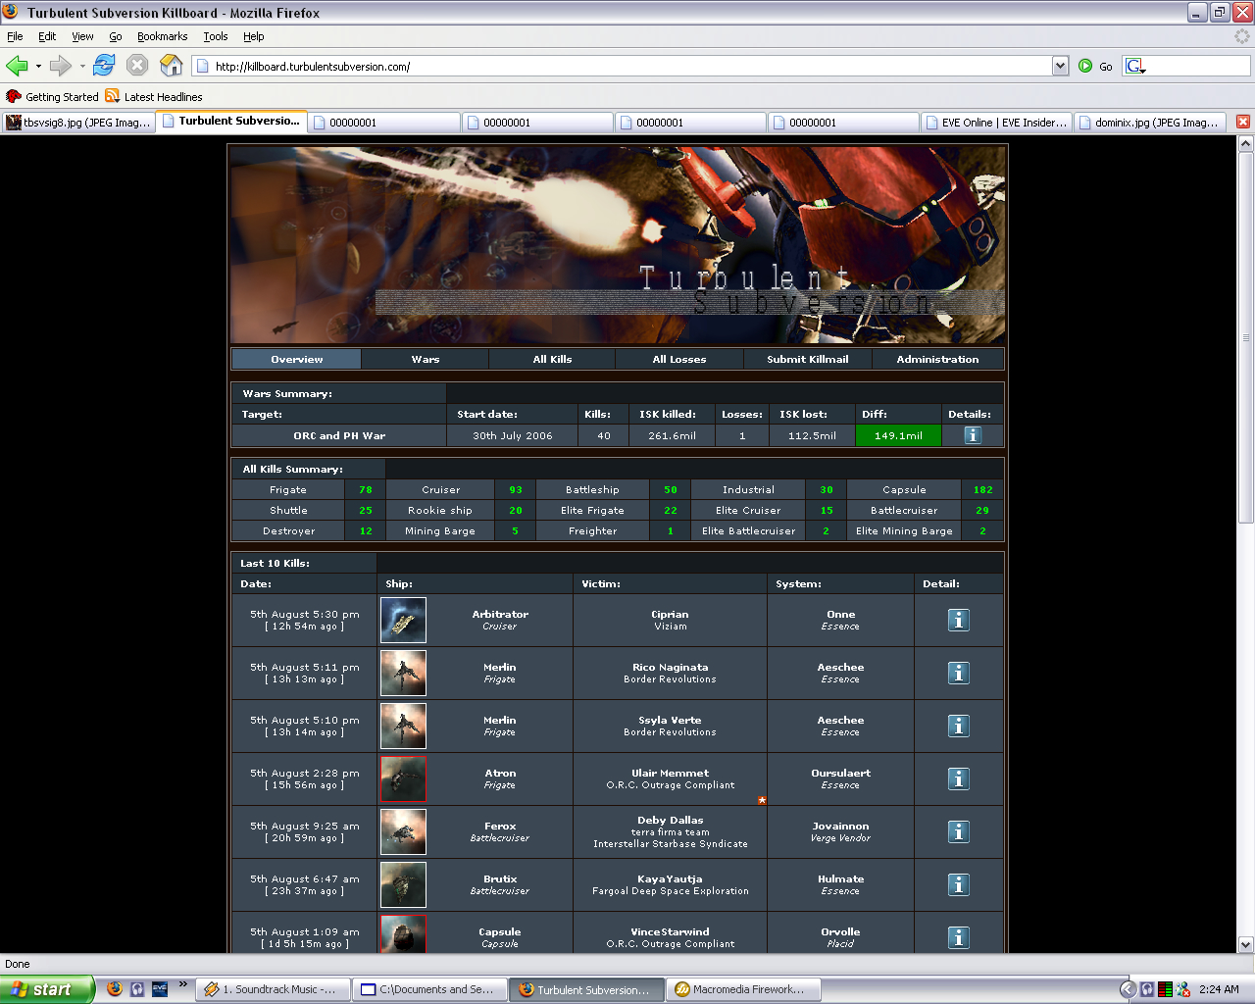1255x1004 pixels.
Task: Click the Ciprian victim link
Action: click(x=671, y=614)
